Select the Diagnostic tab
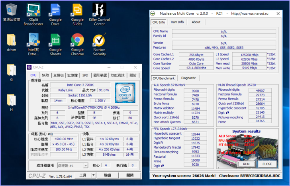Viewport: 290px width, 186px height. (x=188, y=78)
